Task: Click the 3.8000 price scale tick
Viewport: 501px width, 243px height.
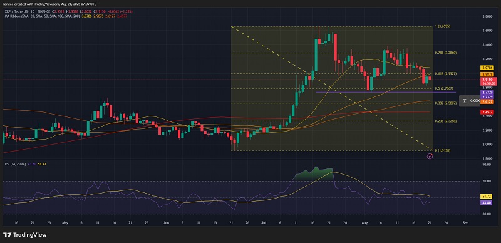Action: [487, 16]
